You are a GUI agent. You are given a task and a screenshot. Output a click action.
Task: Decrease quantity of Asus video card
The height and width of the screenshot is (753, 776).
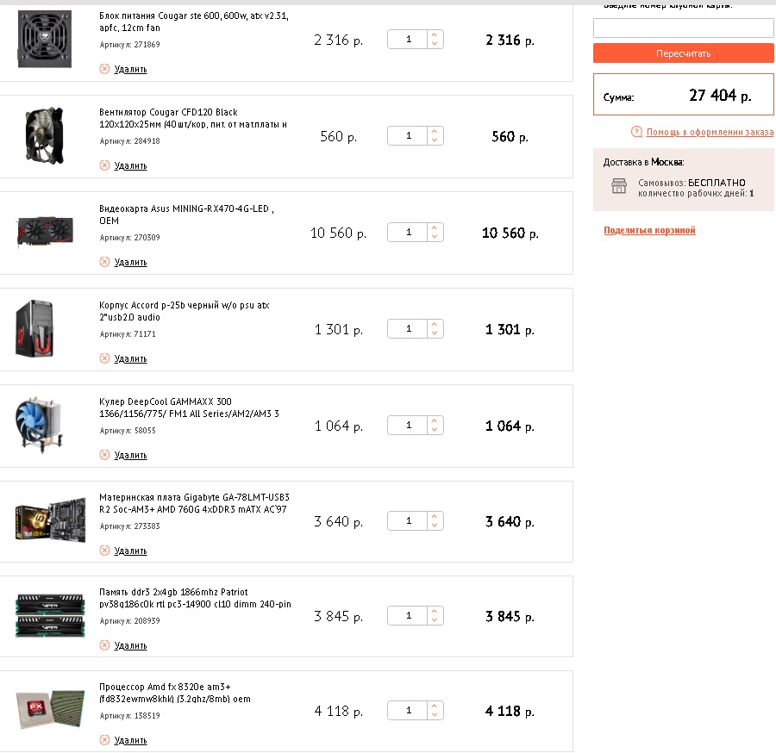(435, 237)
